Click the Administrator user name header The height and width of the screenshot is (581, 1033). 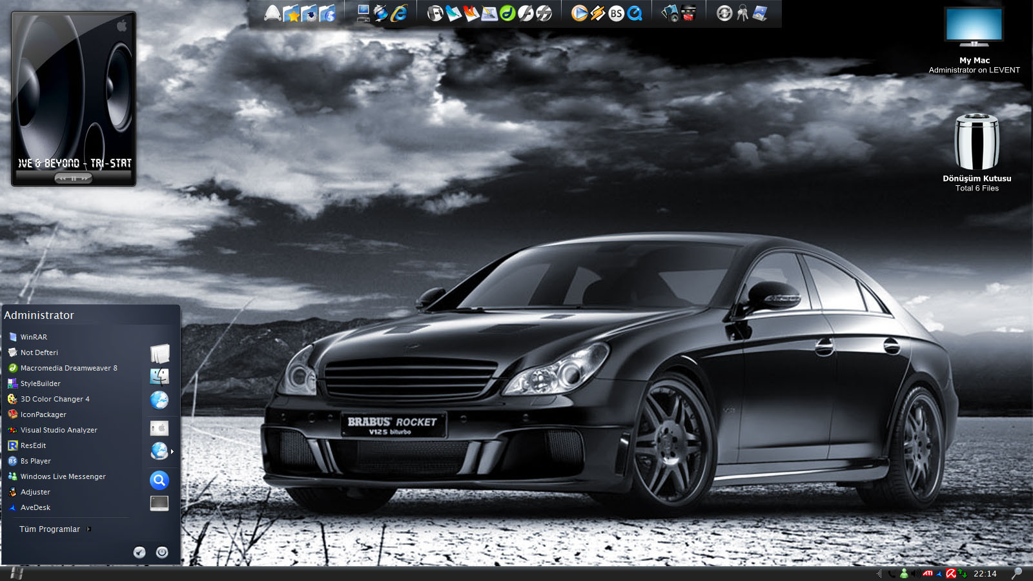point(39,315)
